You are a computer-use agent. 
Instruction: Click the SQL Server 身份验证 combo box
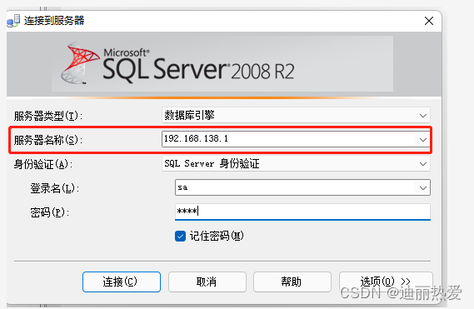(296, 163)
